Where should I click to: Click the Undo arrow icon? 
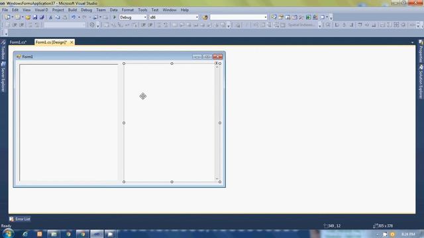point(74,17)
